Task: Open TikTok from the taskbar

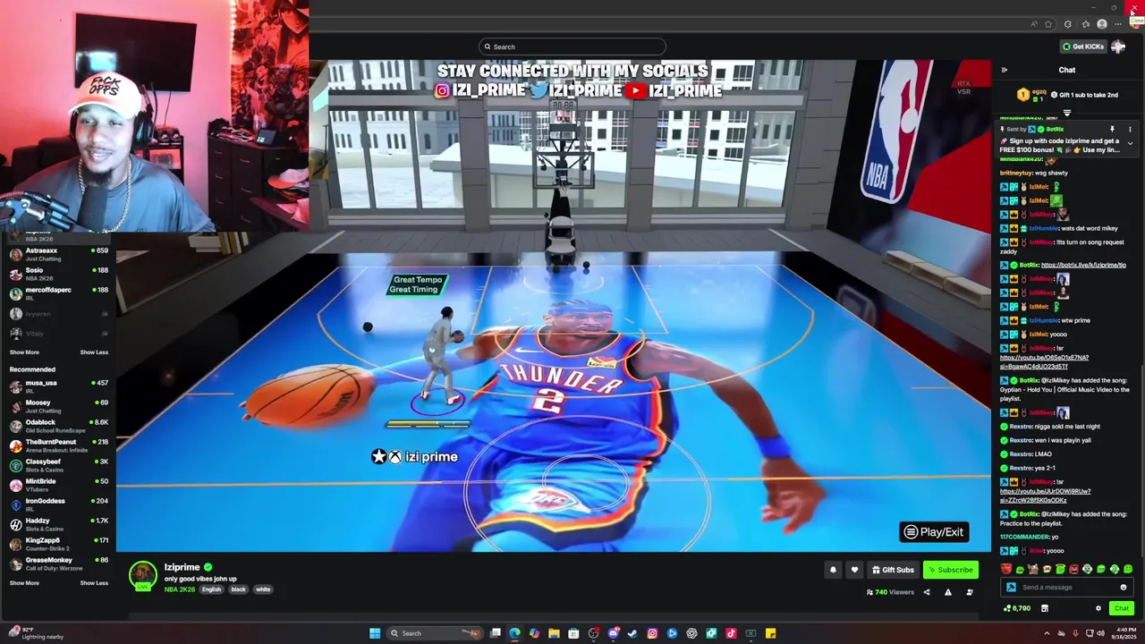Action: coord(731,633)
